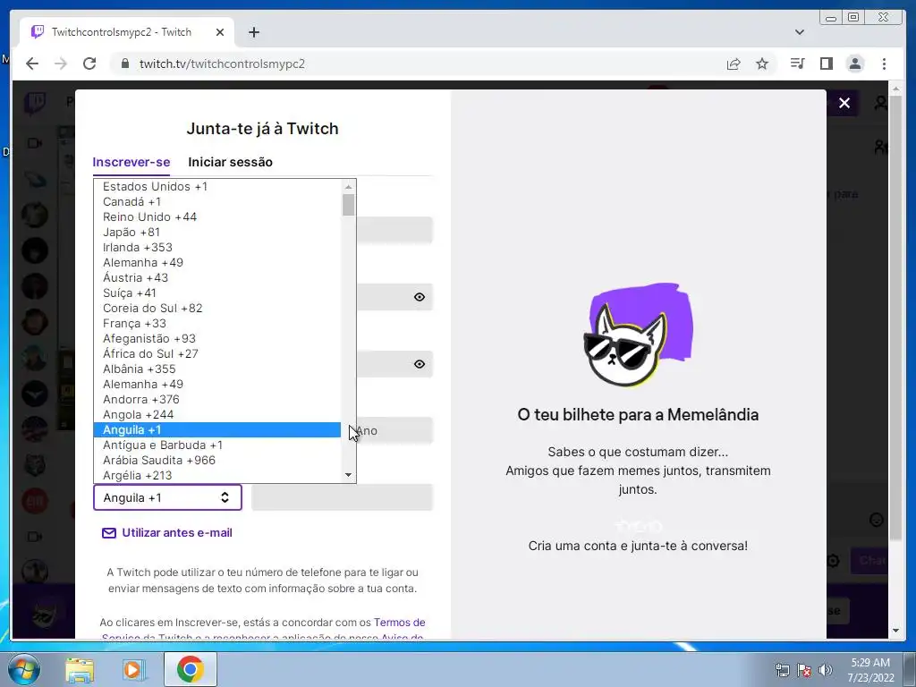The image size is (916, 687).
Task: Open the media control icon in toolbar
Action: click(797, 64)
